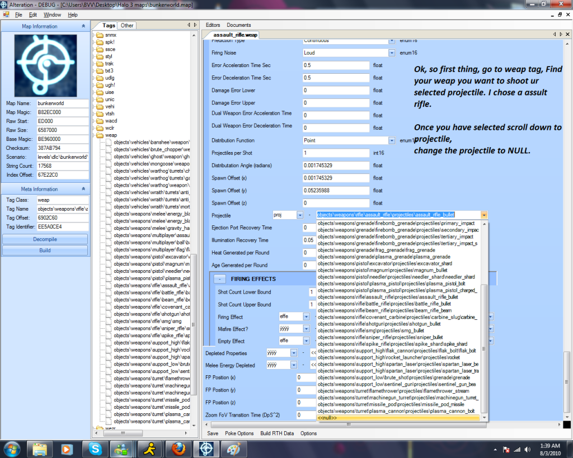Open the Help menu
This screenshot has width=573, height=458.
[x=73, y=15]
